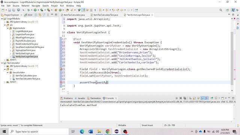The image size is (240, 135).
Task: Click the Project Explorer filter icon
Action: [x=44, y=15]
